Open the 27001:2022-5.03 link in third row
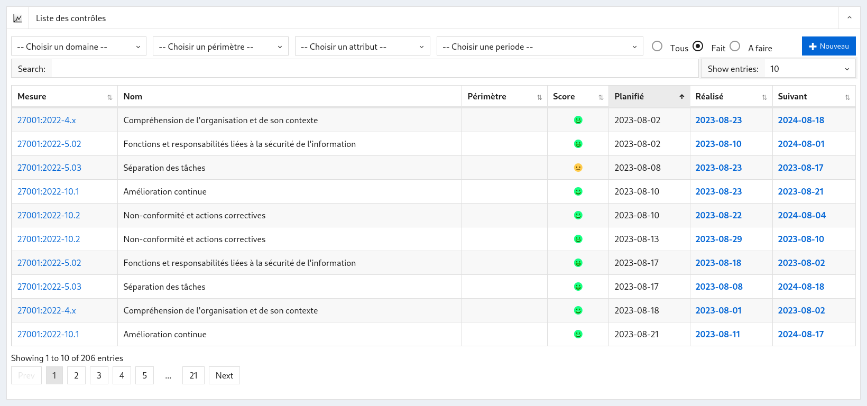The width and height of the screenshot is (867, 406). (49, 168)
